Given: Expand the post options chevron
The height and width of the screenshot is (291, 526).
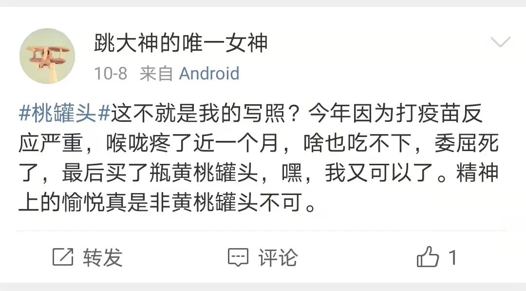Looking at the screenshot, I should click(x=500, y=43).
